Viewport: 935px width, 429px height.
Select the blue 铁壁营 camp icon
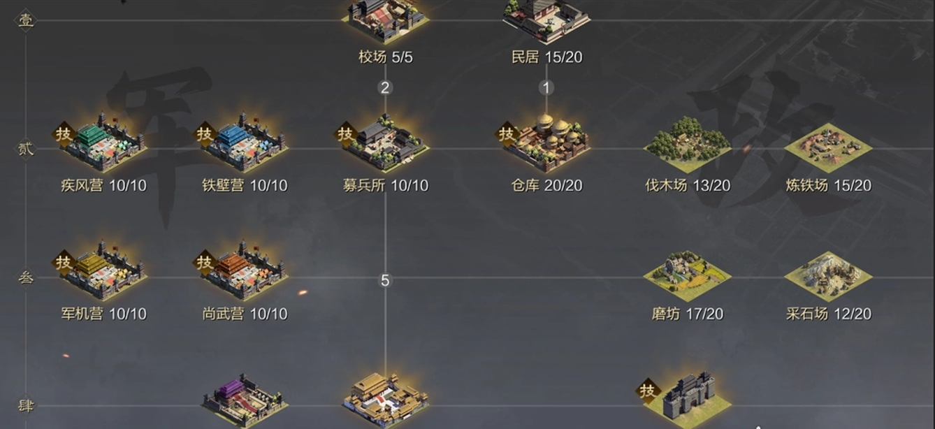coord(244,143)
